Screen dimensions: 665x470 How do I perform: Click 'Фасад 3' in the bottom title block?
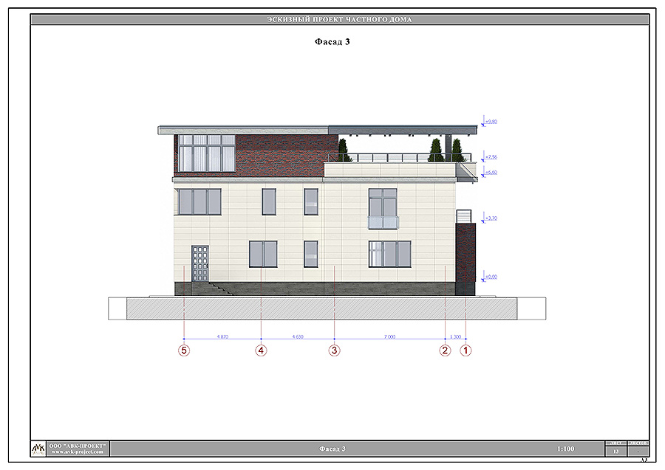pyautogui.click(x=332, y=449)
